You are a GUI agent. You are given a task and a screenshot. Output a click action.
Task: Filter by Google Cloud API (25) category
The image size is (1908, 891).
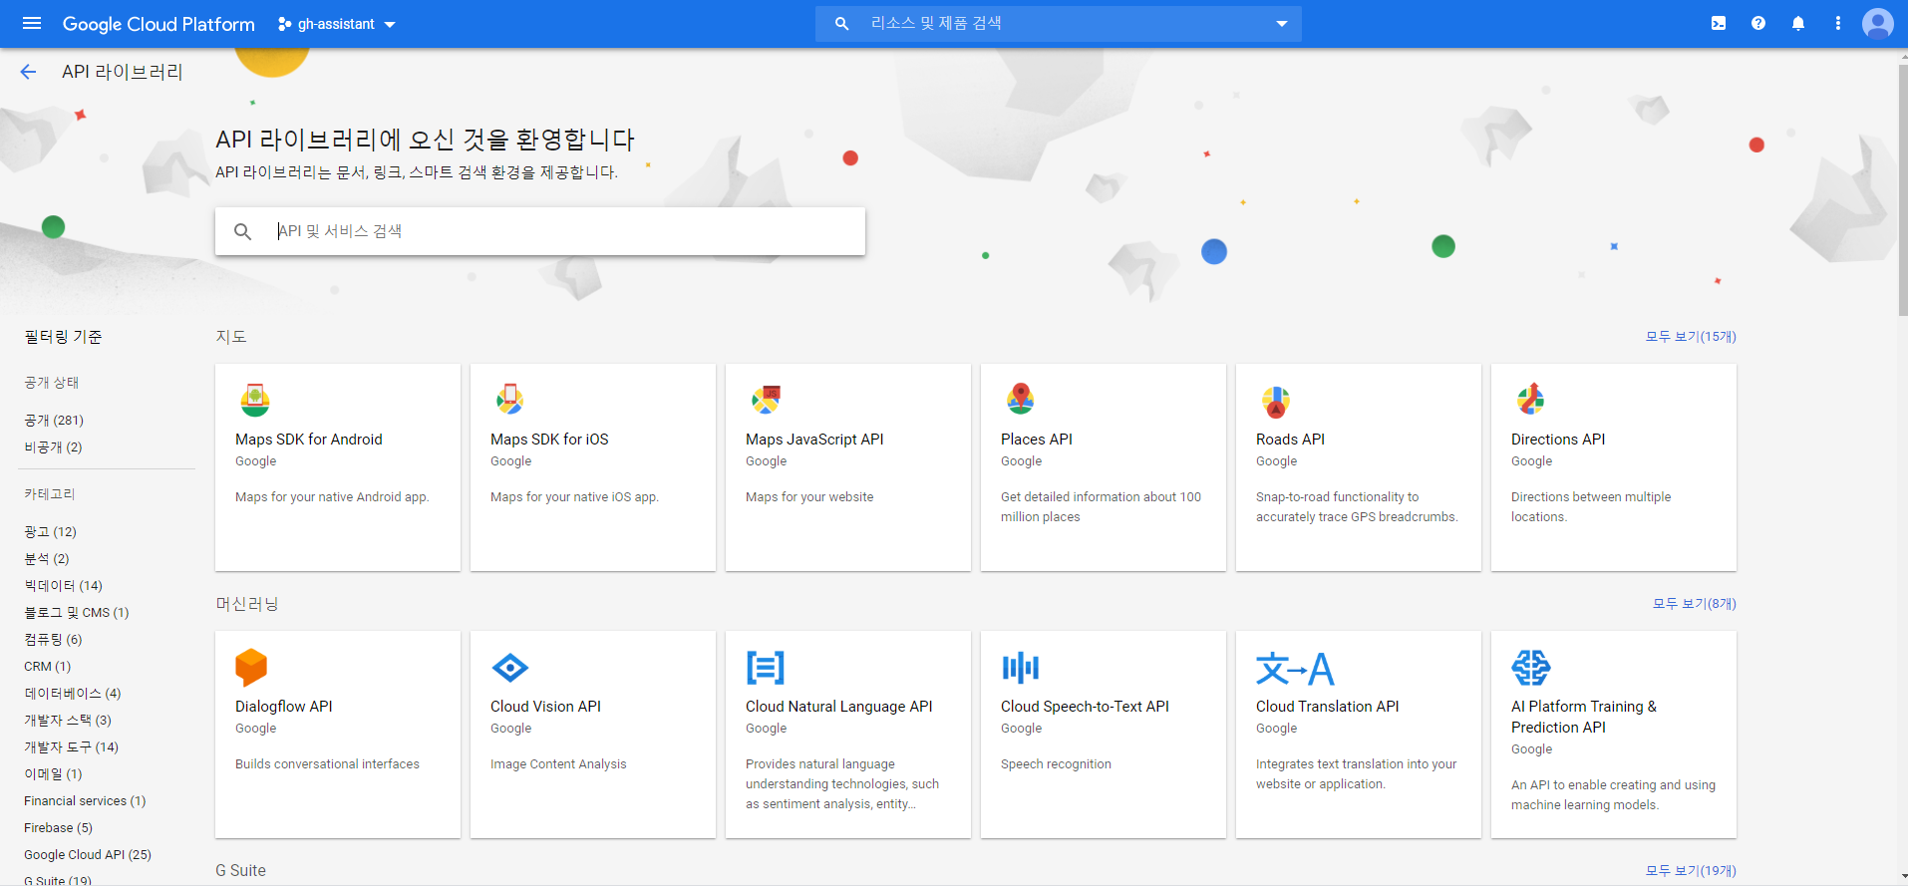point(88,855)
